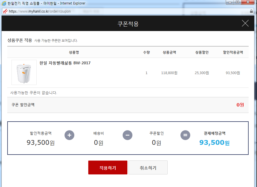Click the equals circle icon in price summary
This screenshot has height=187, width=257.
click(x=185, y=135)
